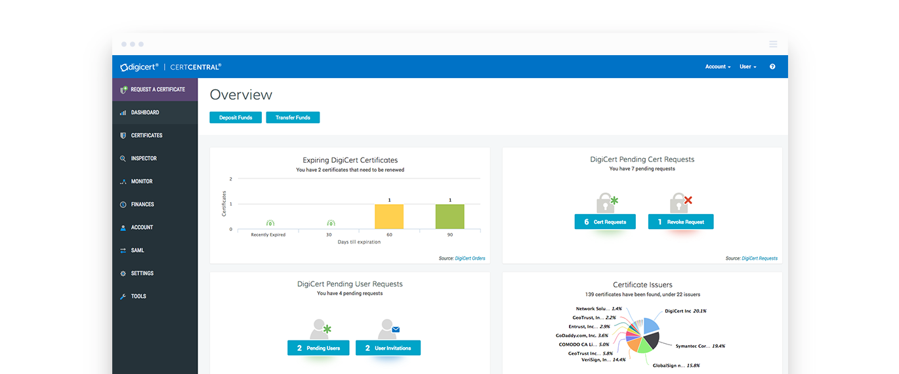Open the Tools menu item
The width and height of the screenshot is (899, 374).
point(155,296)
